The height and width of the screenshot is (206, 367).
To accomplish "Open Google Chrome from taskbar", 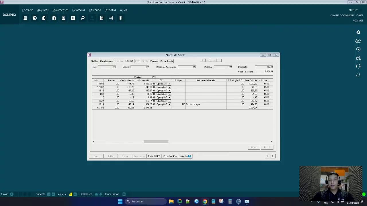I will click(205, 201).
